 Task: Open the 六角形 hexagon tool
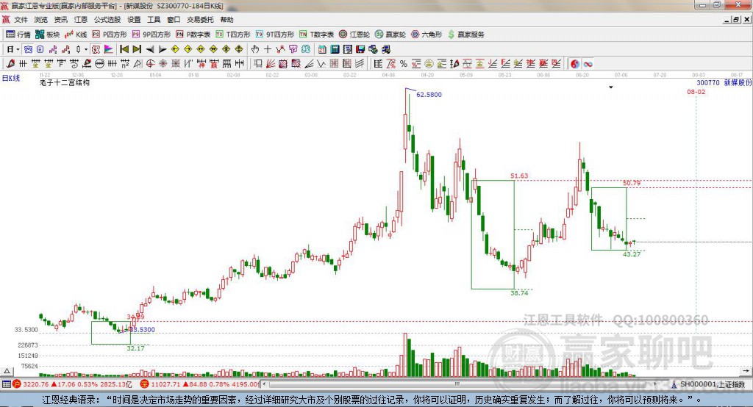click(427, 34)
